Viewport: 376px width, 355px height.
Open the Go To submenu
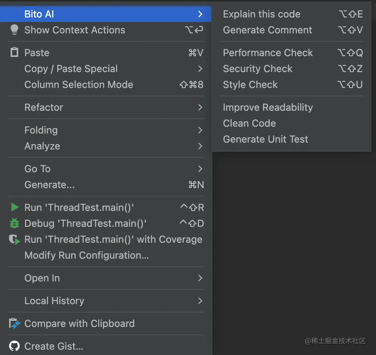pos(200,169)
